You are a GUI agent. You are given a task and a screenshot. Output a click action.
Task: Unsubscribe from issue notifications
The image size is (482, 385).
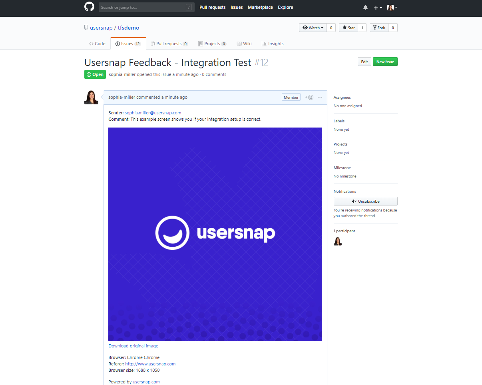(x=366, y=201)
